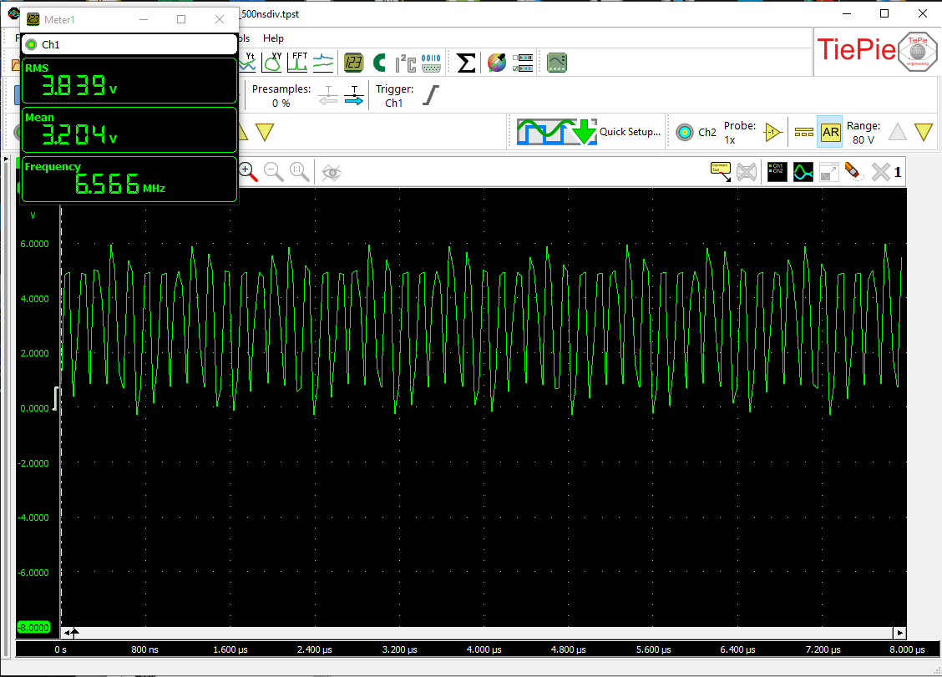This screenshot has height=677, width=942.
Task: Select Ch1 source in Meter1 window
Action: (x=129, y=44)
